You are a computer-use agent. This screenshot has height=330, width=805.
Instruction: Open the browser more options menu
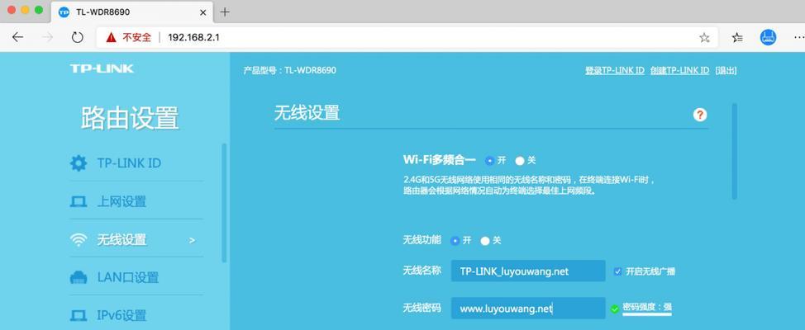(x=799, y=37)
